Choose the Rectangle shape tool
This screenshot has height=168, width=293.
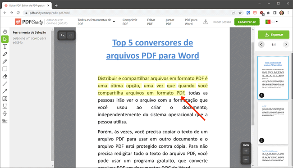click(x=5, y=69)
